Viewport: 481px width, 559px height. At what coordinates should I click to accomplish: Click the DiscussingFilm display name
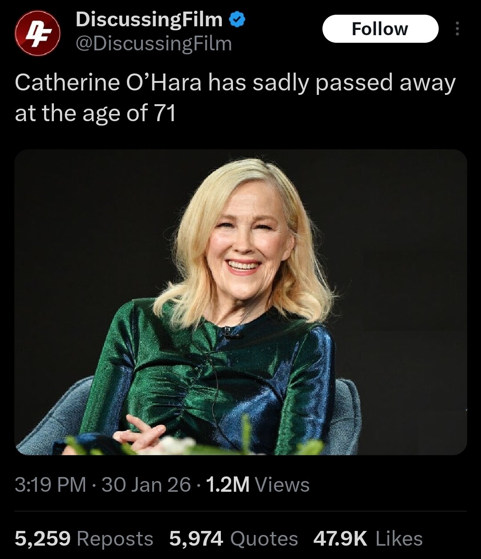[149, 20]
